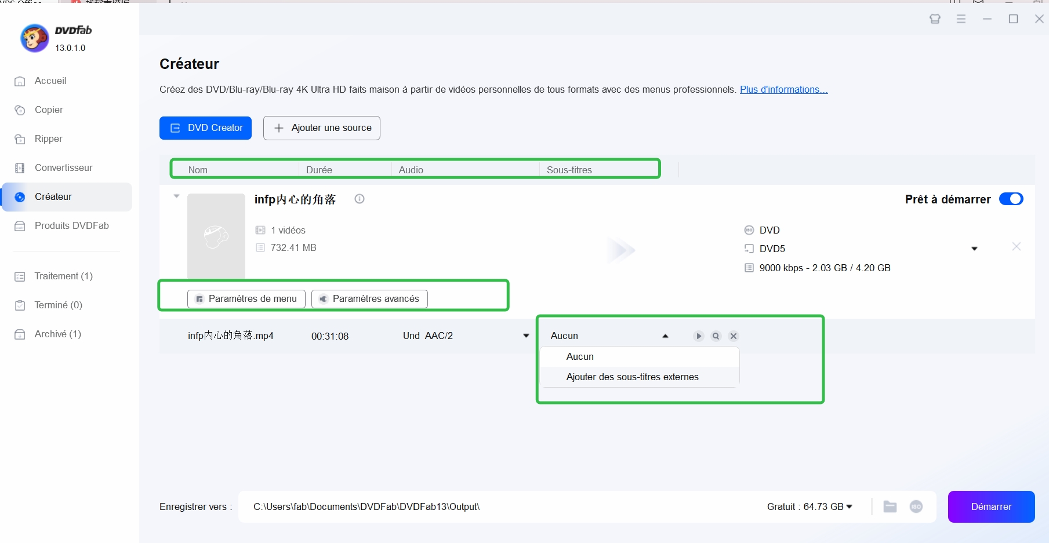Open the Gratuit 64.73 GB dropdown
Screen dimensions: 1049x543
click(810, 507)
